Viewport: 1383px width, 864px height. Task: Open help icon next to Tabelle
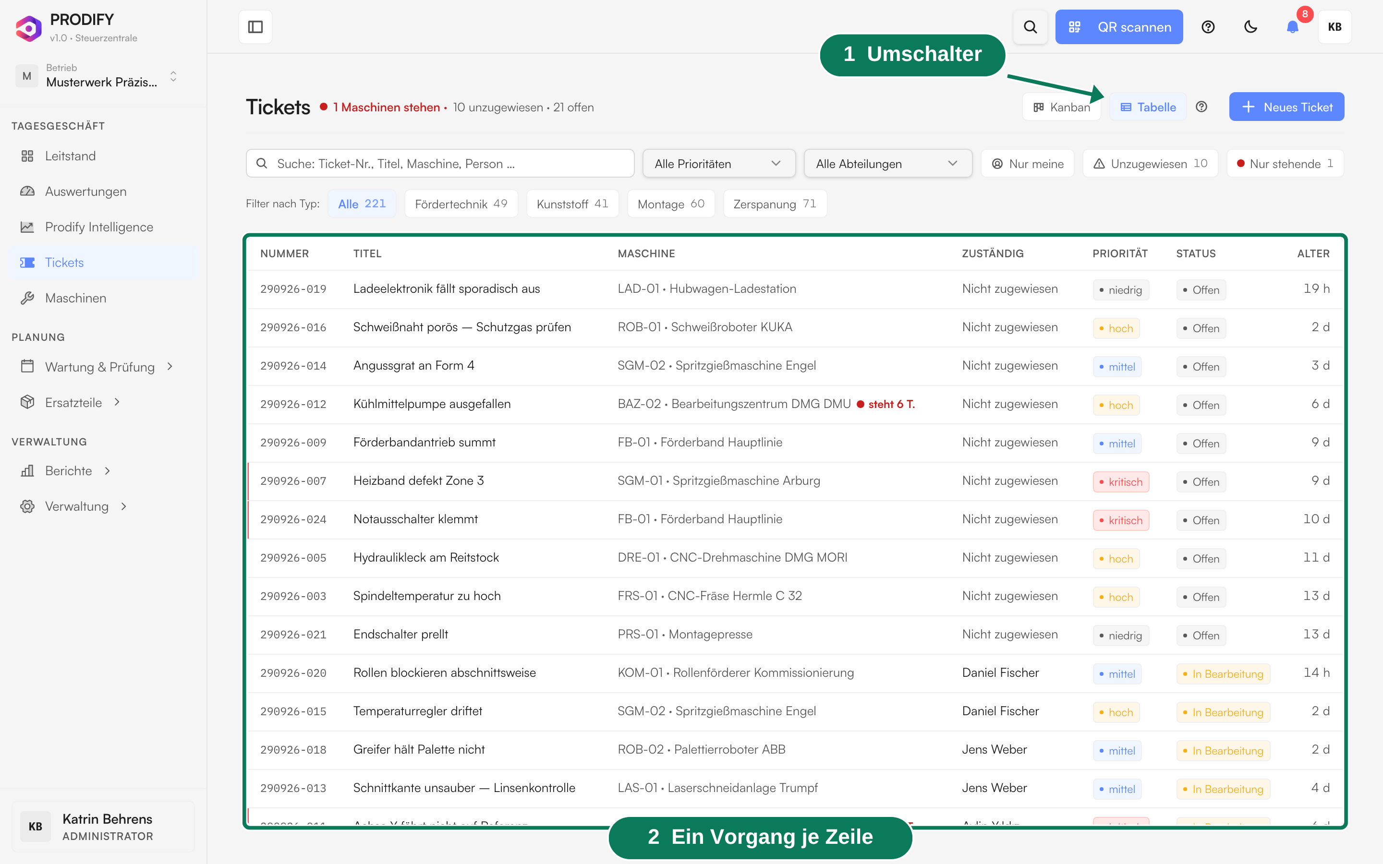pyautogui.click(x=1201, y=107)
